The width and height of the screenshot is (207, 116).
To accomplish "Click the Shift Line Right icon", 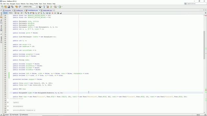I will pos(49,13).
